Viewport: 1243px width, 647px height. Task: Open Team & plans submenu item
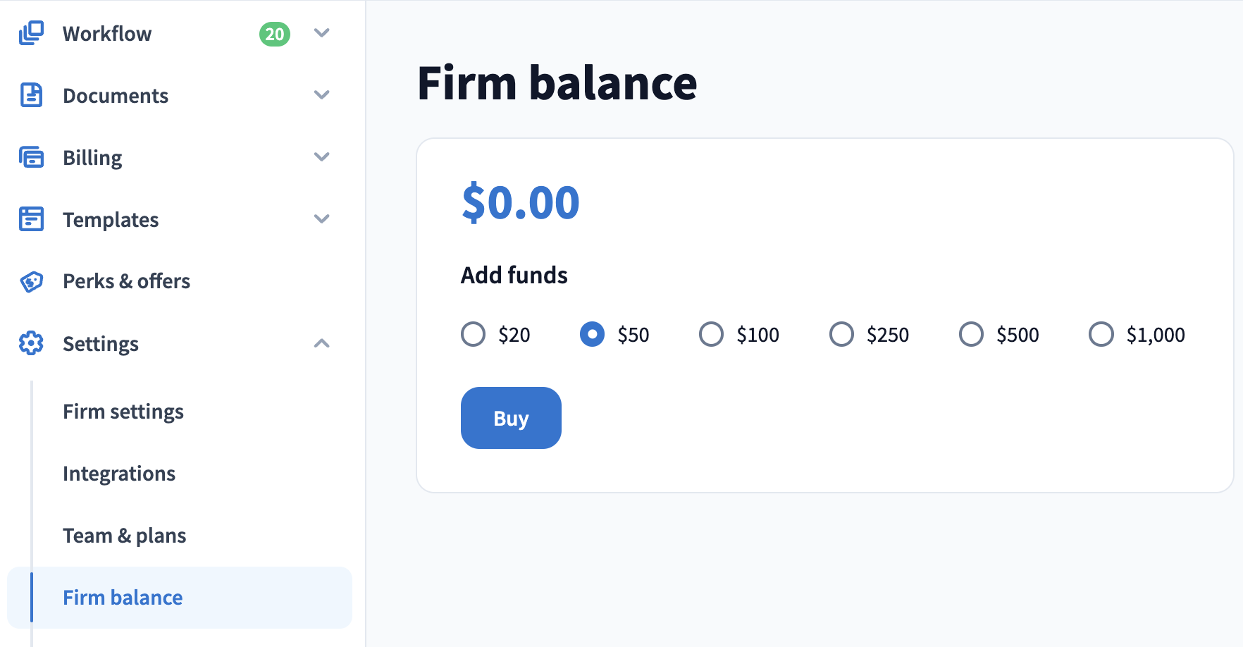pos(125,536)
